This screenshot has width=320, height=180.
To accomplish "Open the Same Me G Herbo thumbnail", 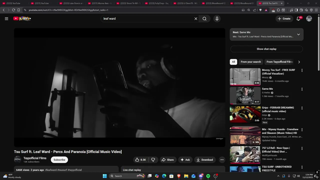I will coord(245,95).
